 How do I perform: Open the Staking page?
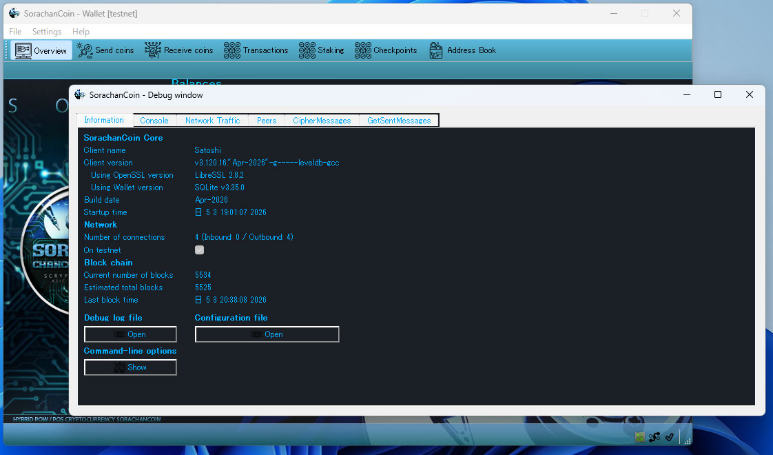322,50
